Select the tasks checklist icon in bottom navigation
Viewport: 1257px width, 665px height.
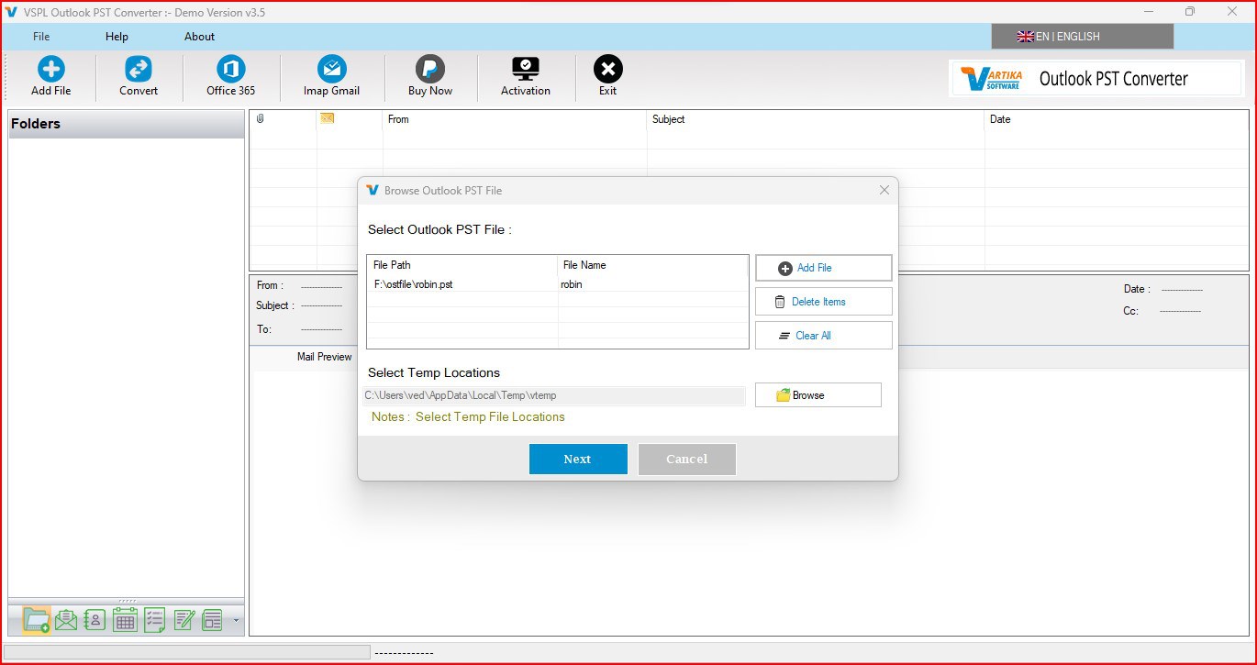click(x=154, y=620)
